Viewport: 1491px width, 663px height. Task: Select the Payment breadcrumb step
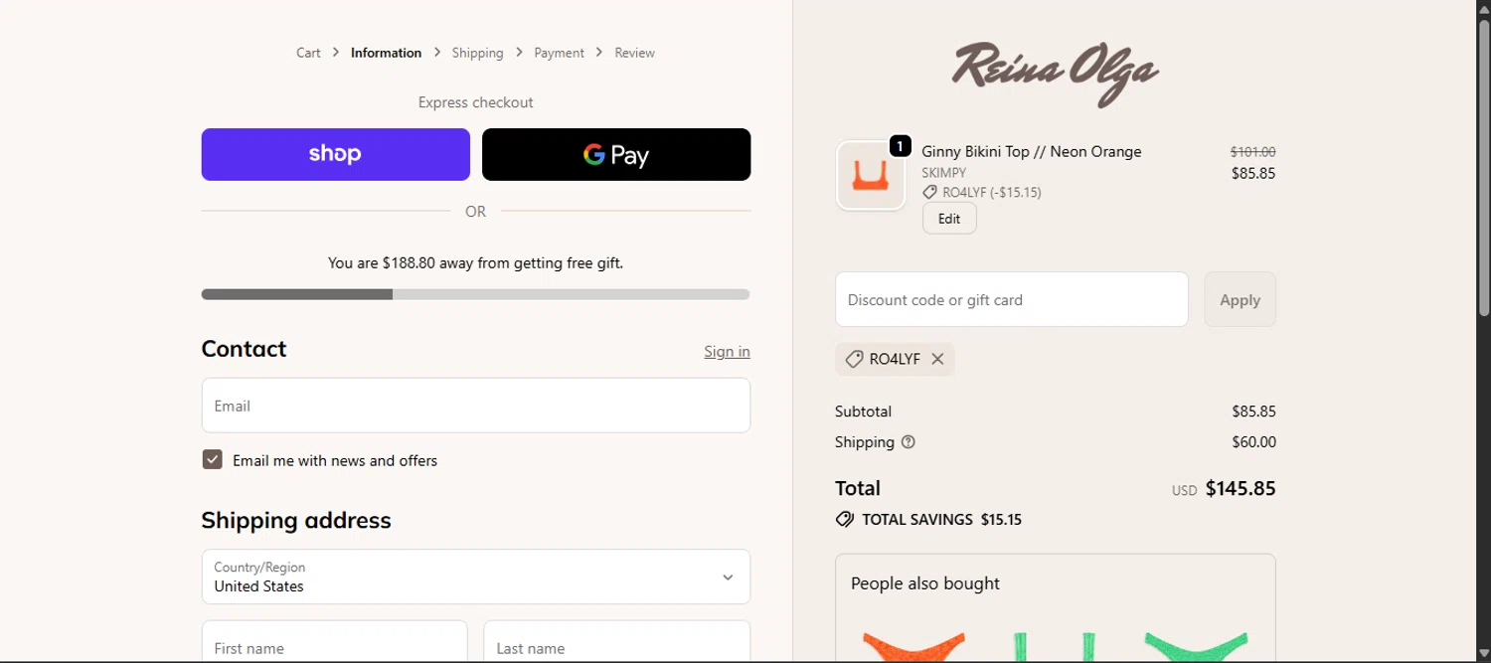pos(559,53)
